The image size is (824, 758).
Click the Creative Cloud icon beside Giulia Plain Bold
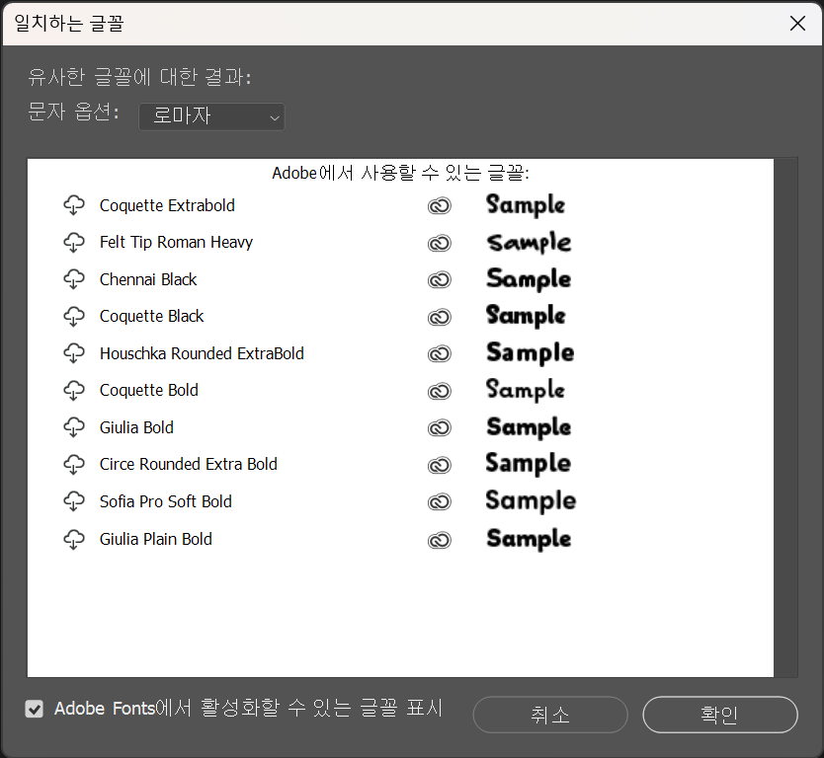[440, 540]
